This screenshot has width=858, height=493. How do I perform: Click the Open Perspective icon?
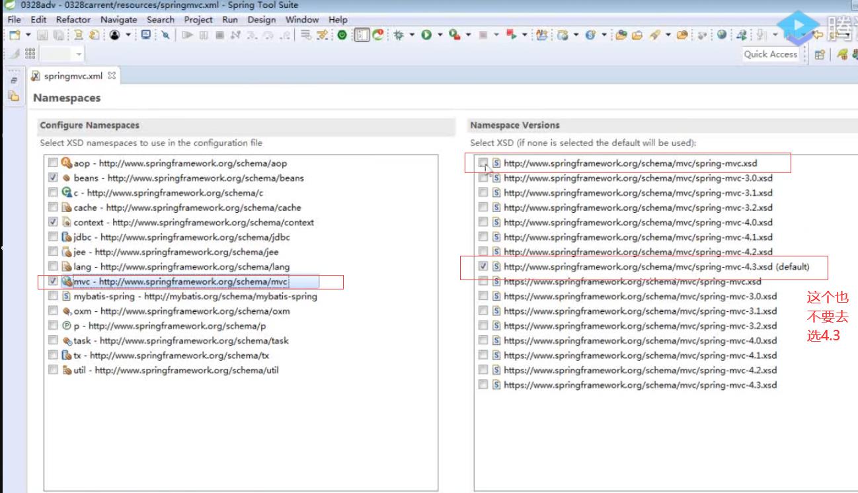click(x=820, y=55)
